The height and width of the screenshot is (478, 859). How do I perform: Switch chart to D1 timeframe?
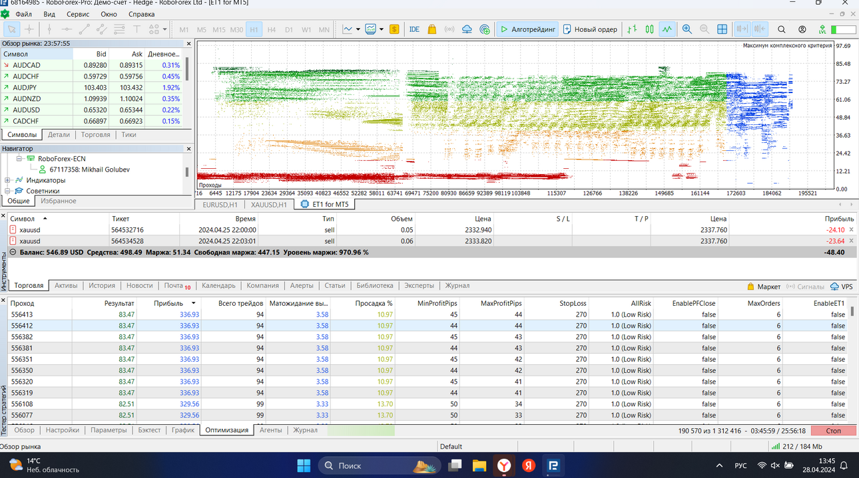289,29
